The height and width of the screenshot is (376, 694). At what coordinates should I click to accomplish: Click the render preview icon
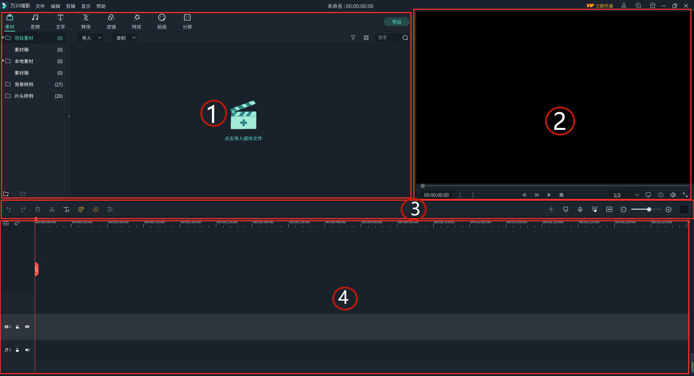coord(551,209)
